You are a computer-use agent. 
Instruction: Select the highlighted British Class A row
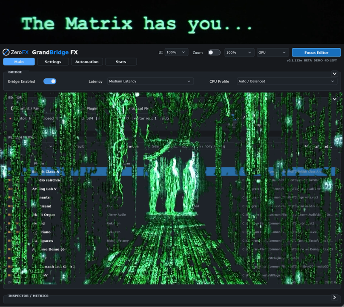click(171, 171)
